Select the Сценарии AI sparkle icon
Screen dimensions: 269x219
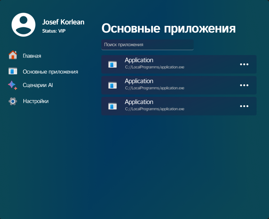click(x=12, y=85)
